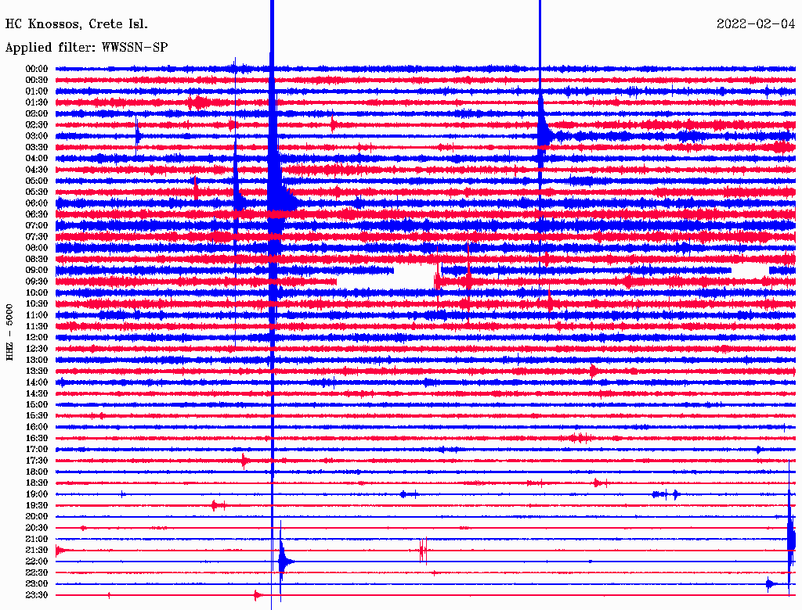Click the data gap on the 09:30 trace

click(385, 282)
